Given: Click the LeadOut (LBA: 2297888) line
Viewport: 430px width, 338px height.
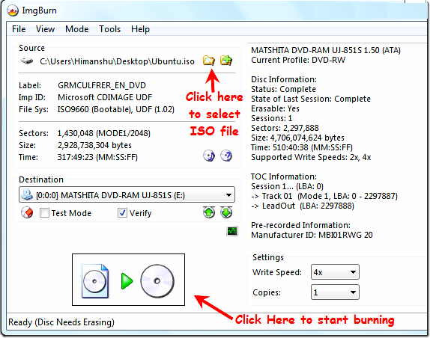Looking at the screenshot, I should coord(303,206).
